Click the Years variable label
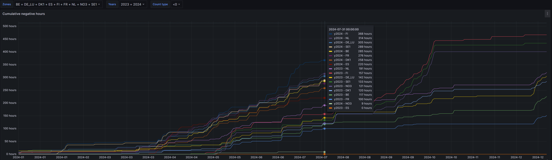Screen dimensions: 552x160 [112, 4]
